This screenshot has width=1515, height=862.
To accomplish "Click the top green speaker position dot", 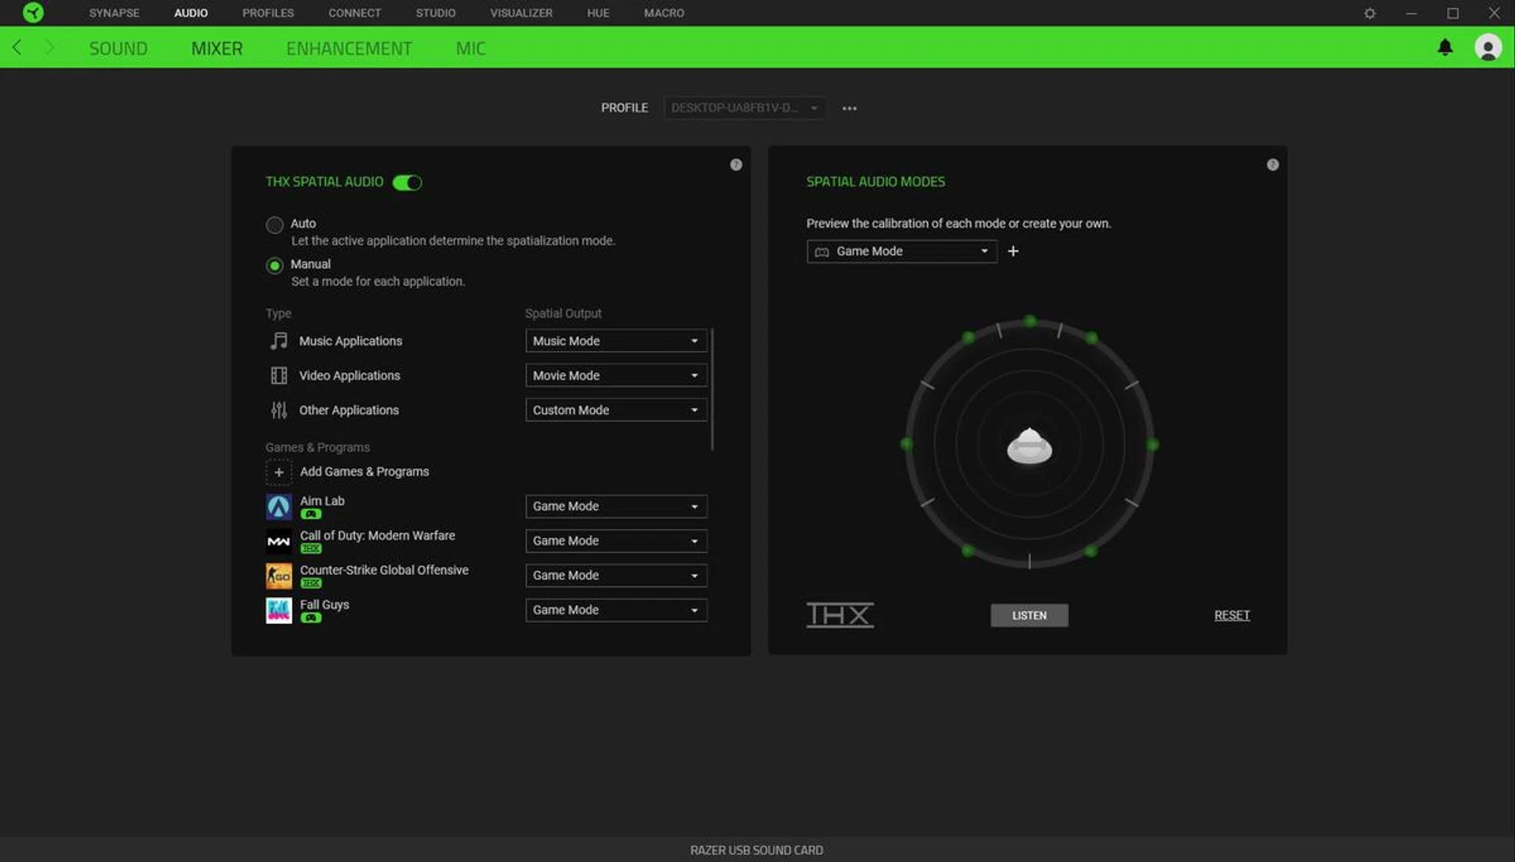I will pyautogui.click(x=1030, y=321).
